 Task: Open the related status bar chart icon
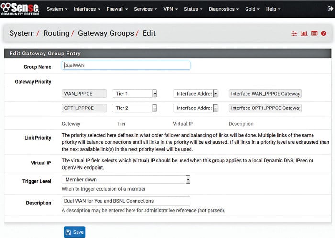coord(304,33)
